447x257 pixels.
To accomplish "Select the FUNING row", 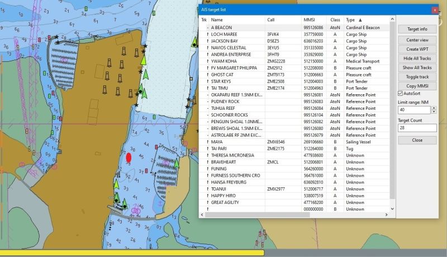I will click(x=294, y=169).
